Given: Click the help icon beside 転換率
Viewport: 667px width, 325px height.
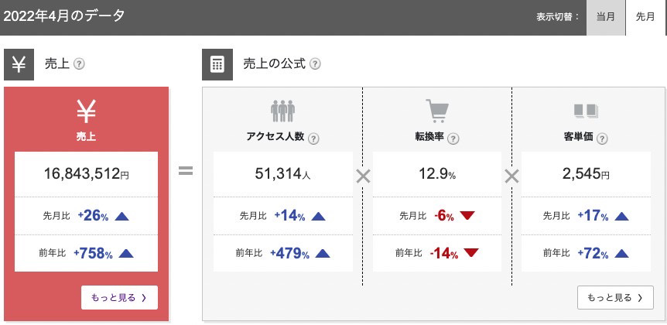Looking at the screenshot, I should 453,139.
